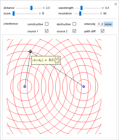This screenshot has width=119, height=140.
Task: Click the wavelength slider thumb
Action: tap(82, 8)
